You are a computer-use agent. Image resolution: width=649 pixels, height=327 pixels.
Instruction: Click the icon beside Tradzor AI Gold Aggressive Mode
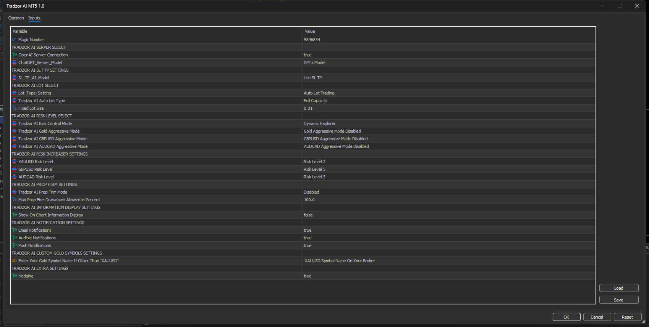click(14, 131)
